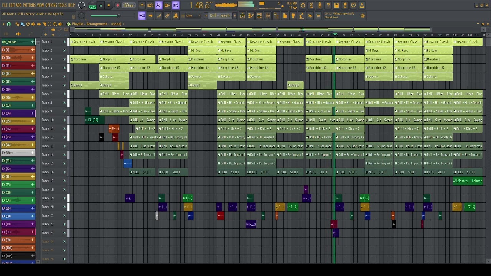The width and height of the screenshot is (491, 276).
Task: Open the audio editor scissors icon
Action: (x=311, y=5)
